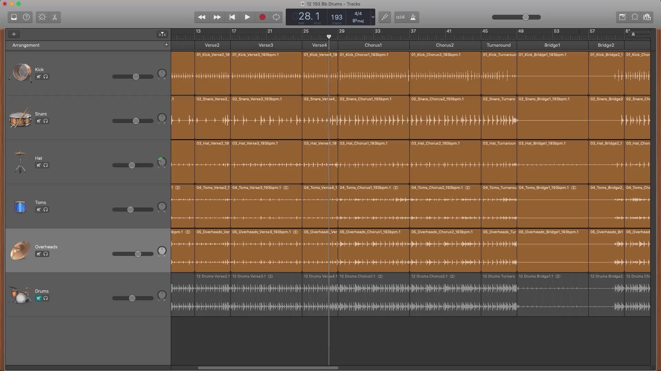Click the Record button to arm recording
Image resolution: width=661 pixels, height=371 pixels.
pyautogui.click(x=262, y=17)
